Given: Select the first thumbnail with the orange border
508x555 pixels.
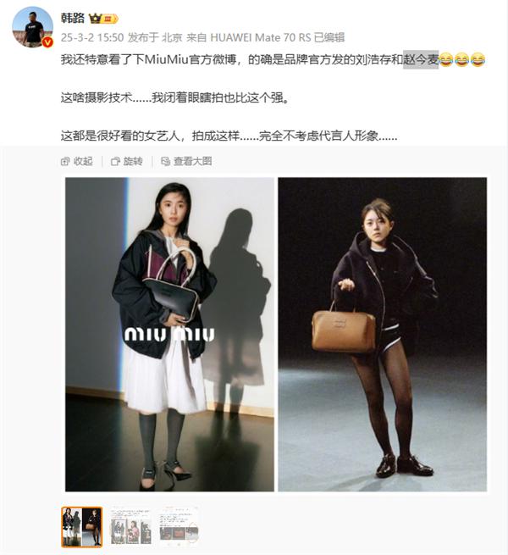Looking at the screenshot, I should (82, 527).
